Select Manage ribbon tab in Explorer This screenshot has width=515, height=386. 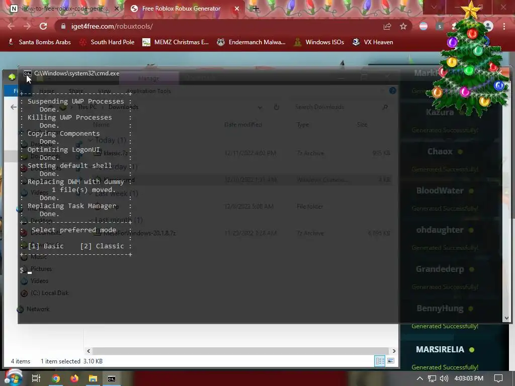coord(148,78)
